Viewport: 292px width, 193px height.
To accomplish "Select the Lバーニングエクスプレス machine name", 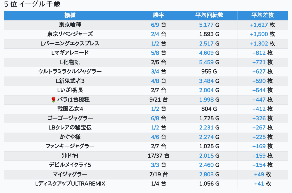I will (x=70, y=44).
